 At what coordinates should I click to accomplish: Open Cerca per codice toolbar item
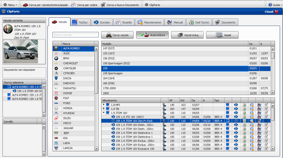(84, 5)
